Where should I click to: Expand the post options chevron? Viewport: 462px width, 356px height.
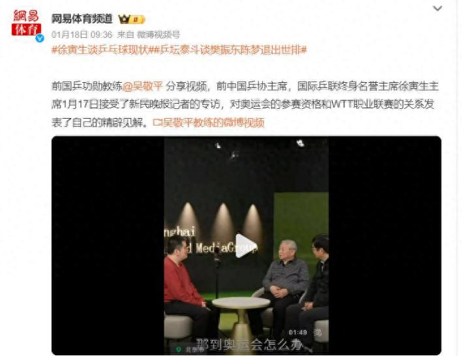click(x=438, y=8)
